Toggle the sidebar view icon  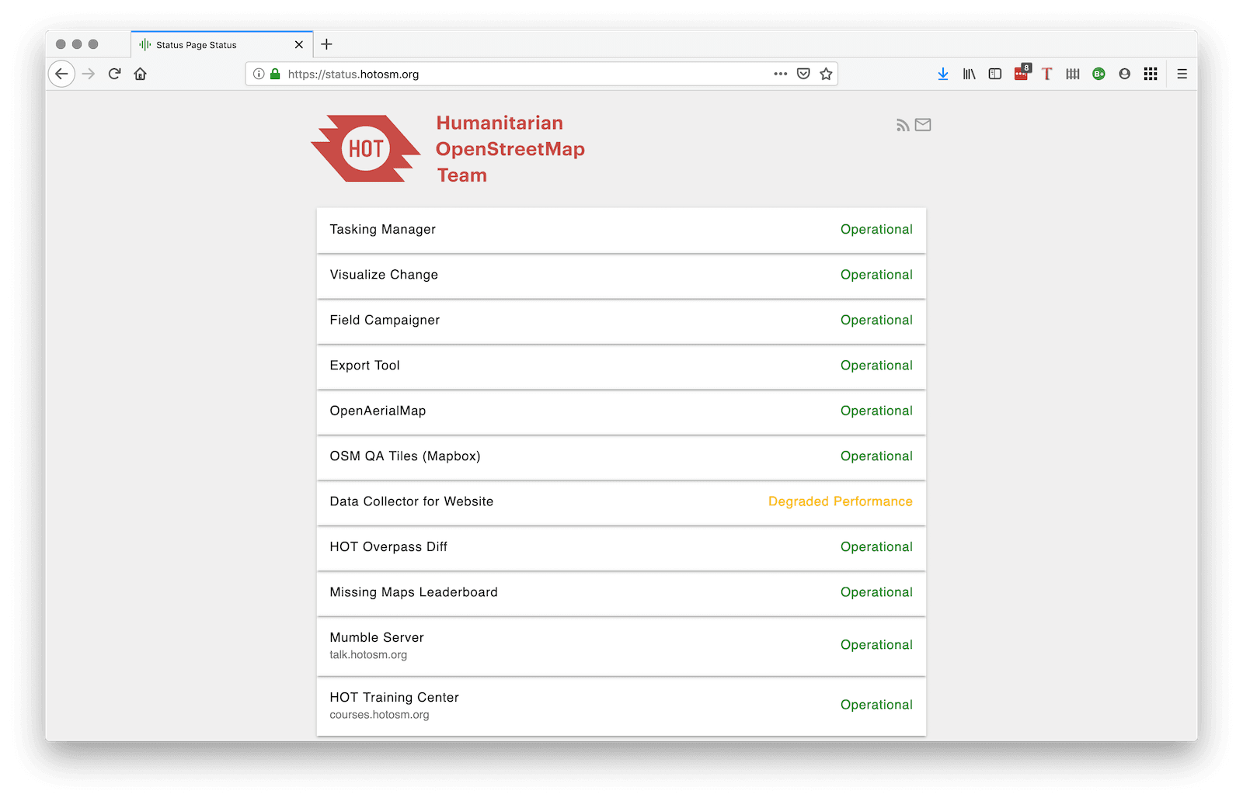[994, 74]
